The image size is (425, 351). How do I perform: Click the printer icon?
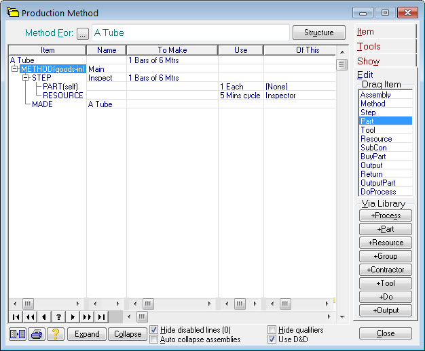click(37, 334)
